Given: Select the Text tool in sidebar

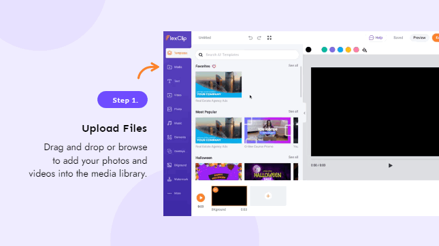Looking at the screenshot, I should tap(174, 81).
